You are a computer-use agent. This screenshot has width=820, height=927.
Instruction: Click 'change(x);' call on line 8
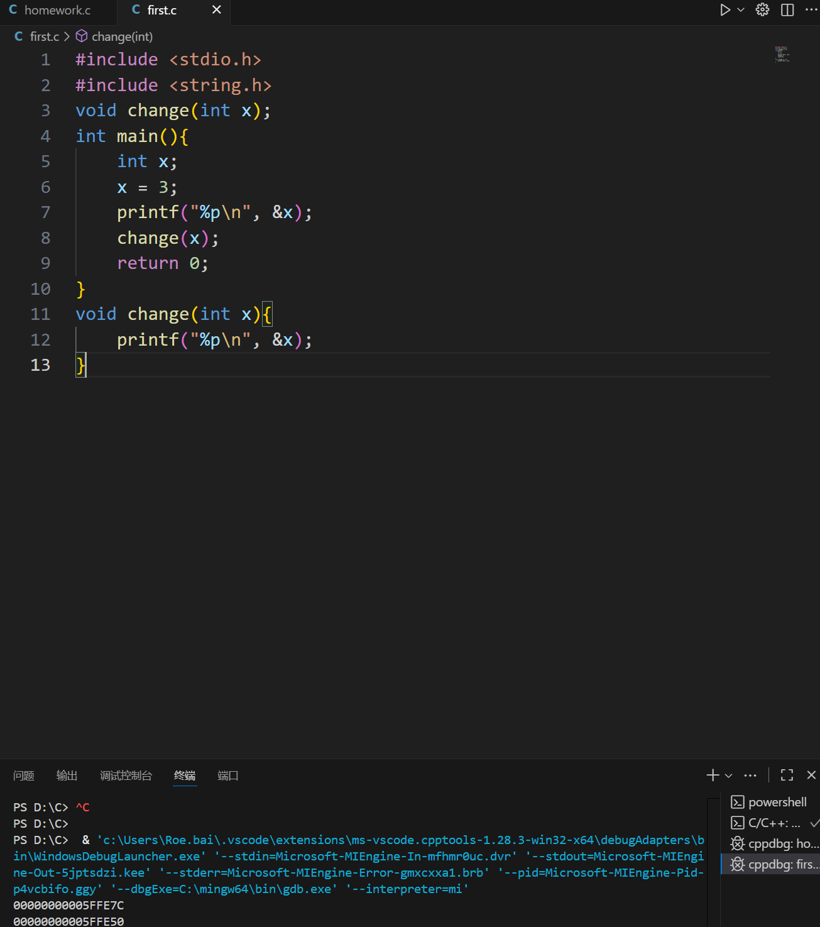[x=168, y=238]
